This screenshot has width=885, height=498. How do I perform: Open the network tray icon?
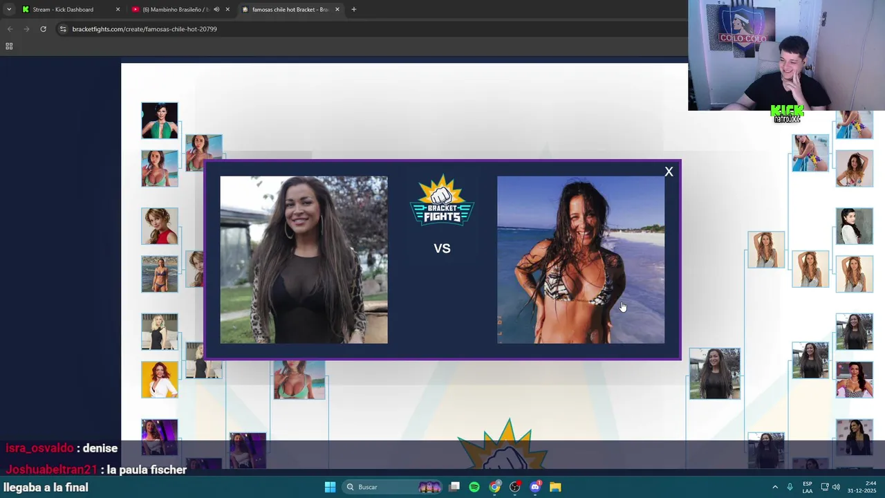(825, 487)
